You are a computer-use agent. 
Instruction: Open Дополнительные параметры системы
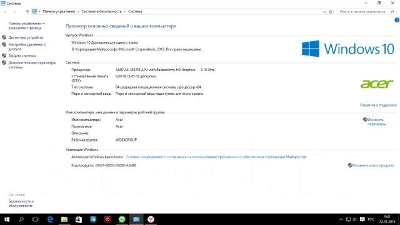coord(32,65)
